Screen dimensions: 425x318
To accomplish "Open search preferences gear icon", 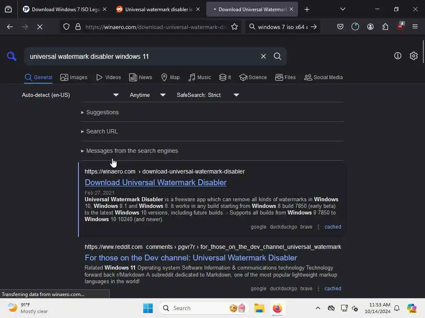I will (413, 56).
